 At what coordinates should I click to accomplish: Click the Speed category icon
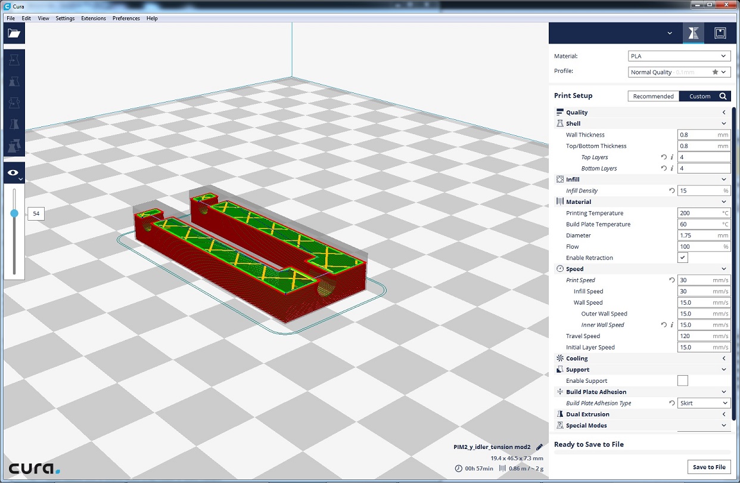(x=559, y=269)
